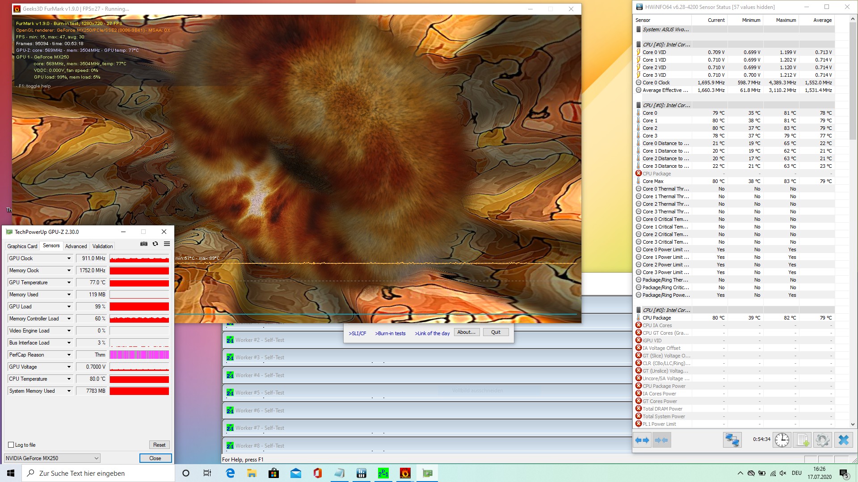Open HWiNFO sensor settings gear icon
This screenshot has height=482, width=858.
(x=822, y=440)
